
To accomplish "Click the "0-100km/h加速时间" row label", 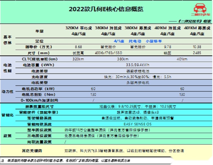I will click(x=39, y=100).
